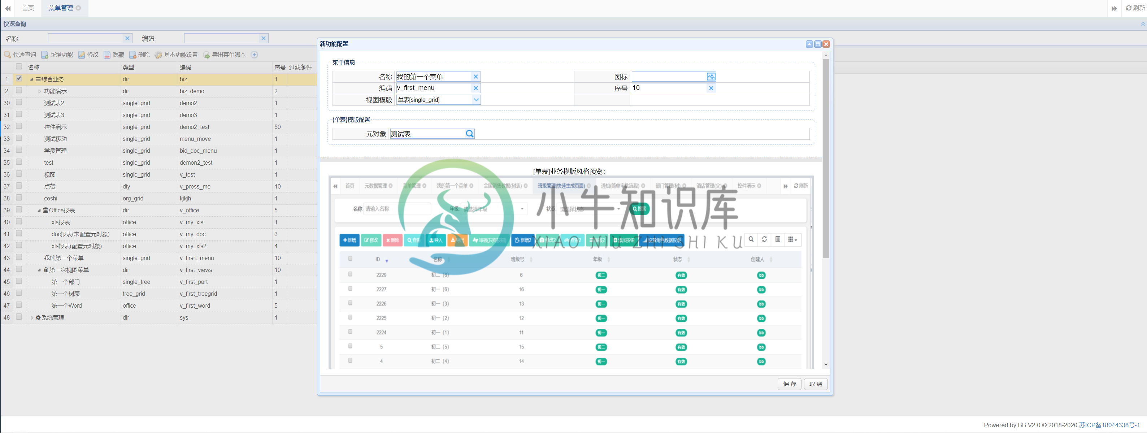The image size is (1147, 433).
Task: Open the 苏ICP备18044338号-1 link
Action: tap(1109, 425)
